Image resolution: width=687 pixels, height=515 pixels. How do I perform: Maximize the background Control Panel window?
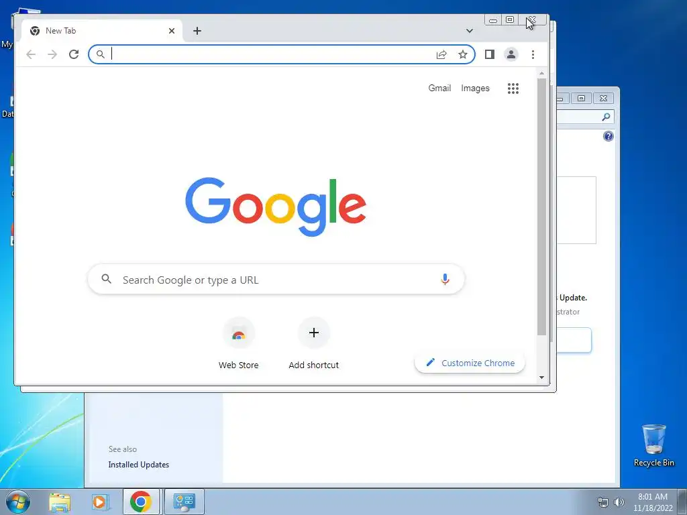[582, 98]
